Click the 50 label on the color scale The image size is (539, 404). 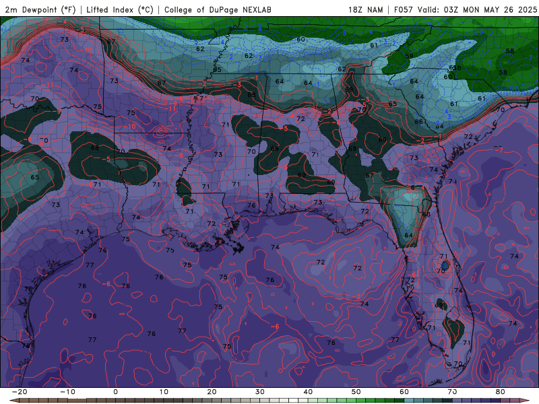point(356,392)
